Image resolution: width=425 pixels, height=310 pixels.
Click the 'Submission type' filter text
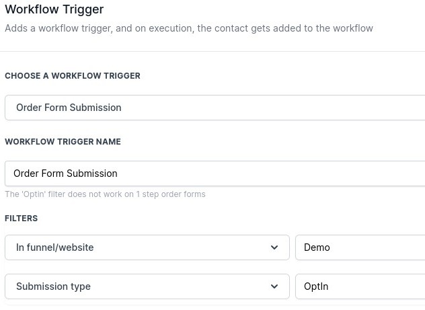(53, 286)
